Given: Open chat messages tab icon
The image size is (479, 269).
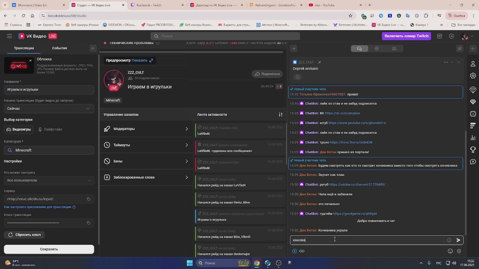Looking at the screenshot, I should point(359,48).
